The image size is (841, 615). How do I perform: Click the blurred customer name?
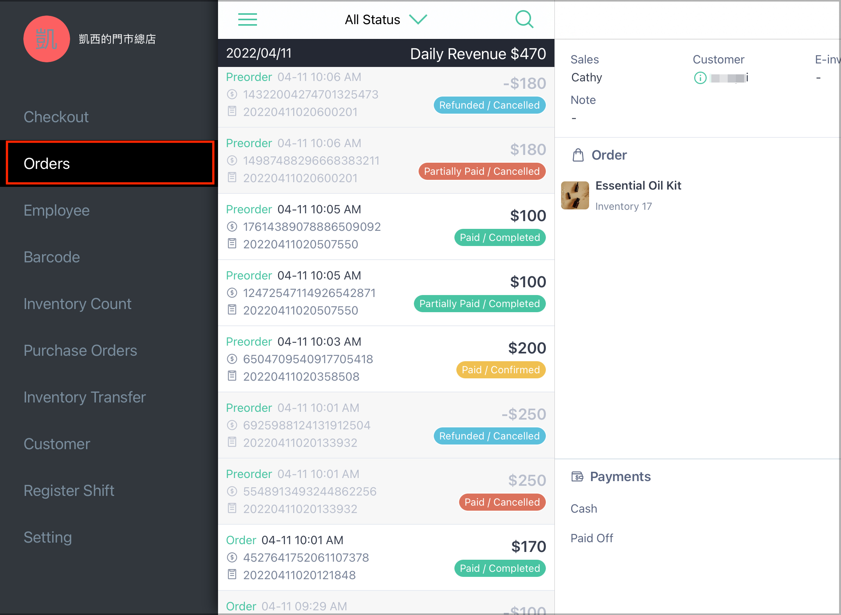tap(729, 78)
